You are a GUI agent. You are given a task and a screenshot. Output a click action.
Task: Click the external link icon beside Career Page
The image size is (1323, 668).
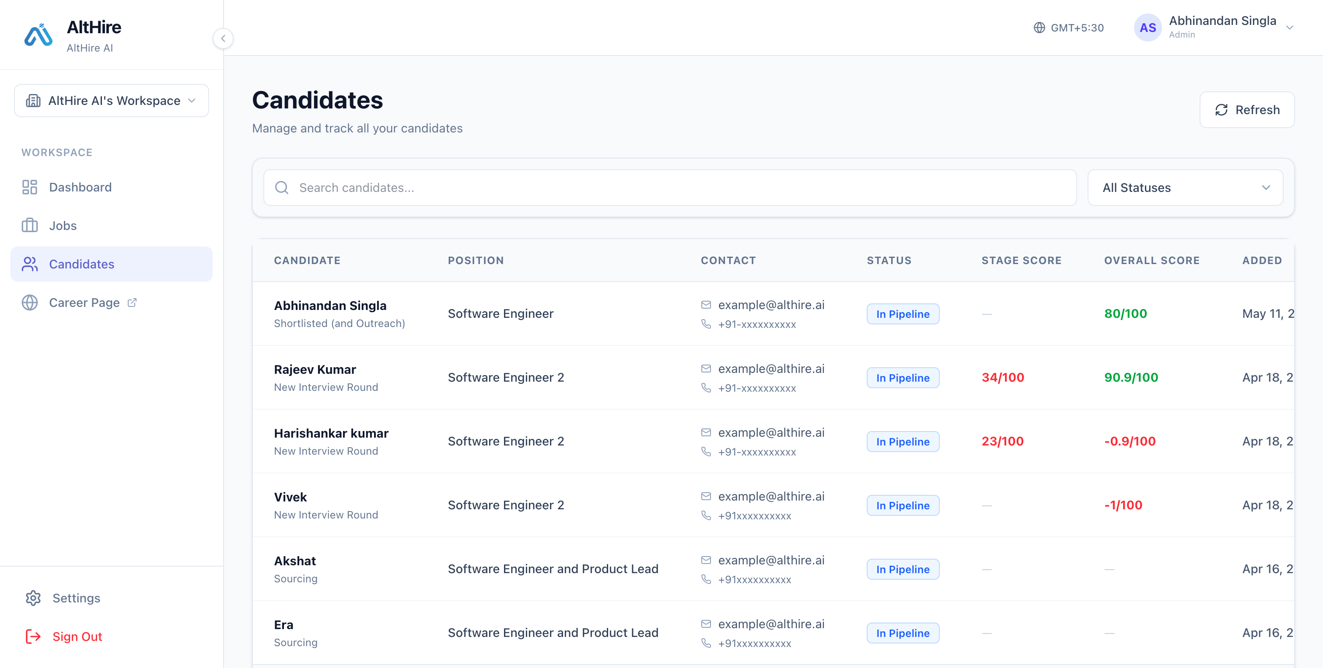(x=132, y=303)
